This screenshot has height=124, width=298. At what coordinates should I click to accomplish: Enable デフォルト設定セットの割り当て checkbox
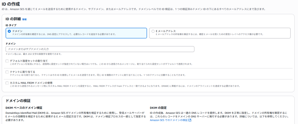pyautogui.click(x=7, y=61)
